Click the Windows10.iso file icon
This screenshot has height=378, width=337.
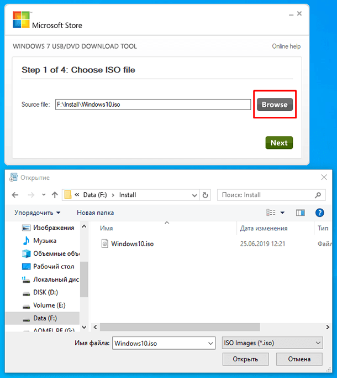click(105, 244)
